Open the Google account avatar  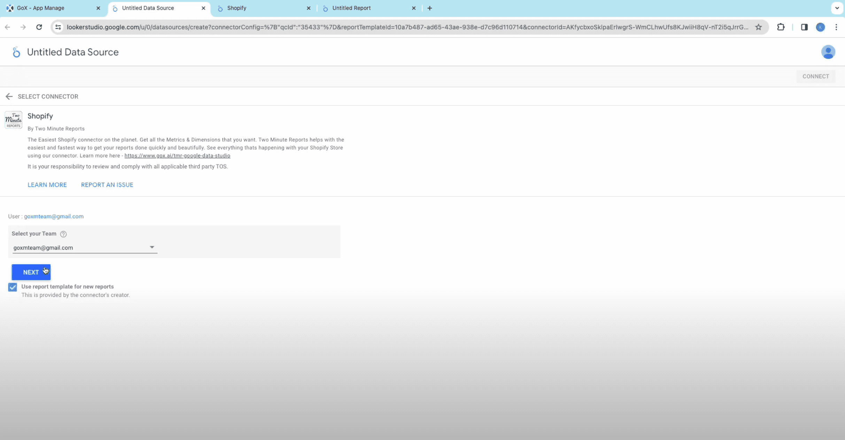point(828,52)
